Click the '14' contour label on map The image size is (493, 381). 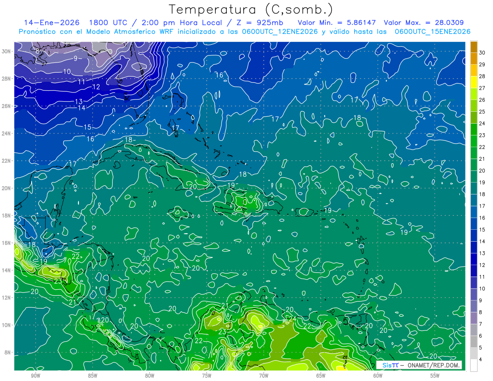coord(82,108)
